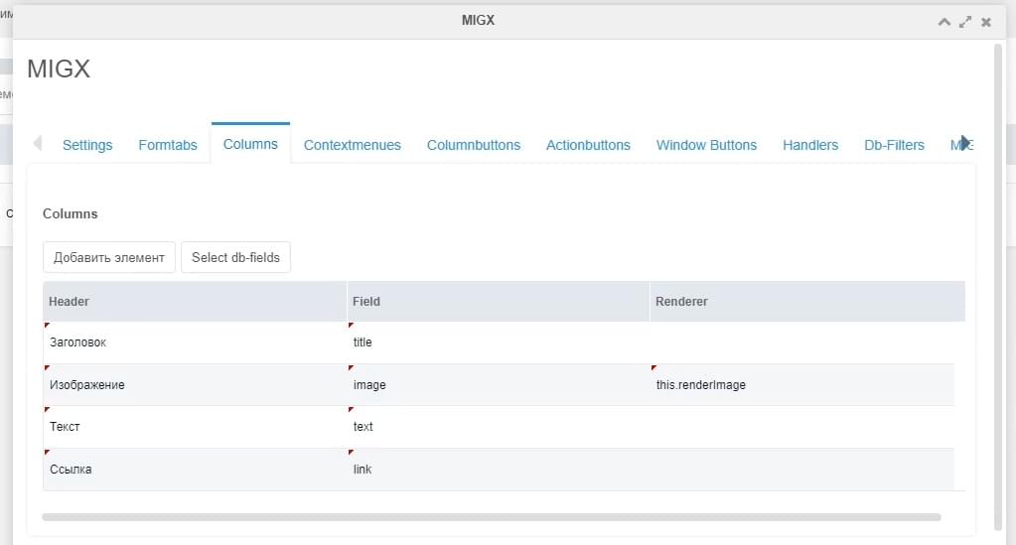
Task: Open the Settings tab
Action: click(87, 145)
